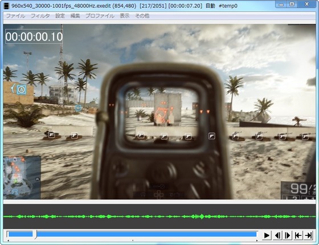Image resolution: width=319 pixels, height=245 pixels.
Task: Maximize the AviUtl window
Action: (x=292, y=5)
